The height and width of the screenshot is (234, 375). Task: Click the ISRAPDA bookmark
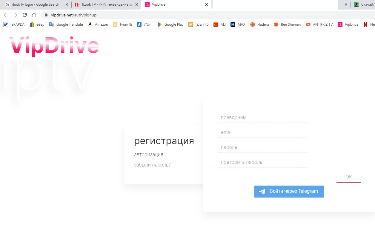pyautogui.click(x=14, y=25)
